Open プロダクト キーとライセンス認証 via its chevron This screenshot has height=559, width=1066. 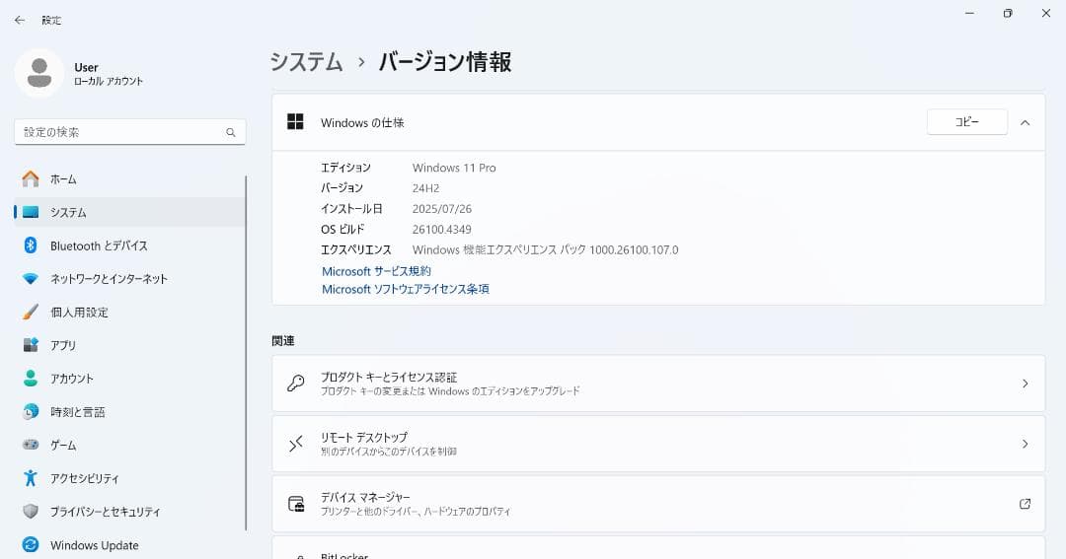[1026, 384]
